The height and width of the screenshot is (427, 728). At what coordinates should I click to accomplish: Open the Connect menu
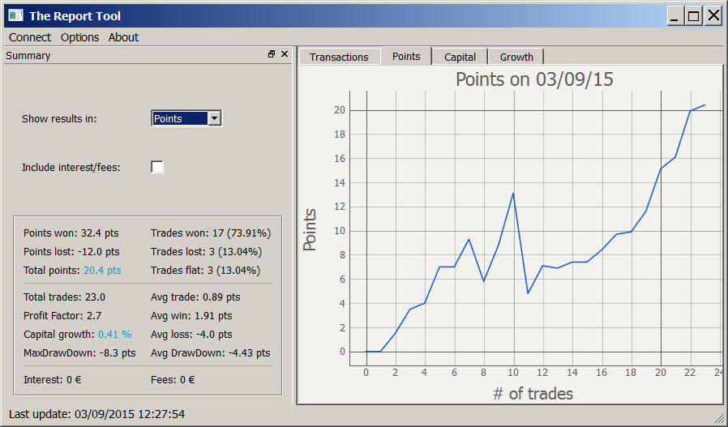point(30,37)
